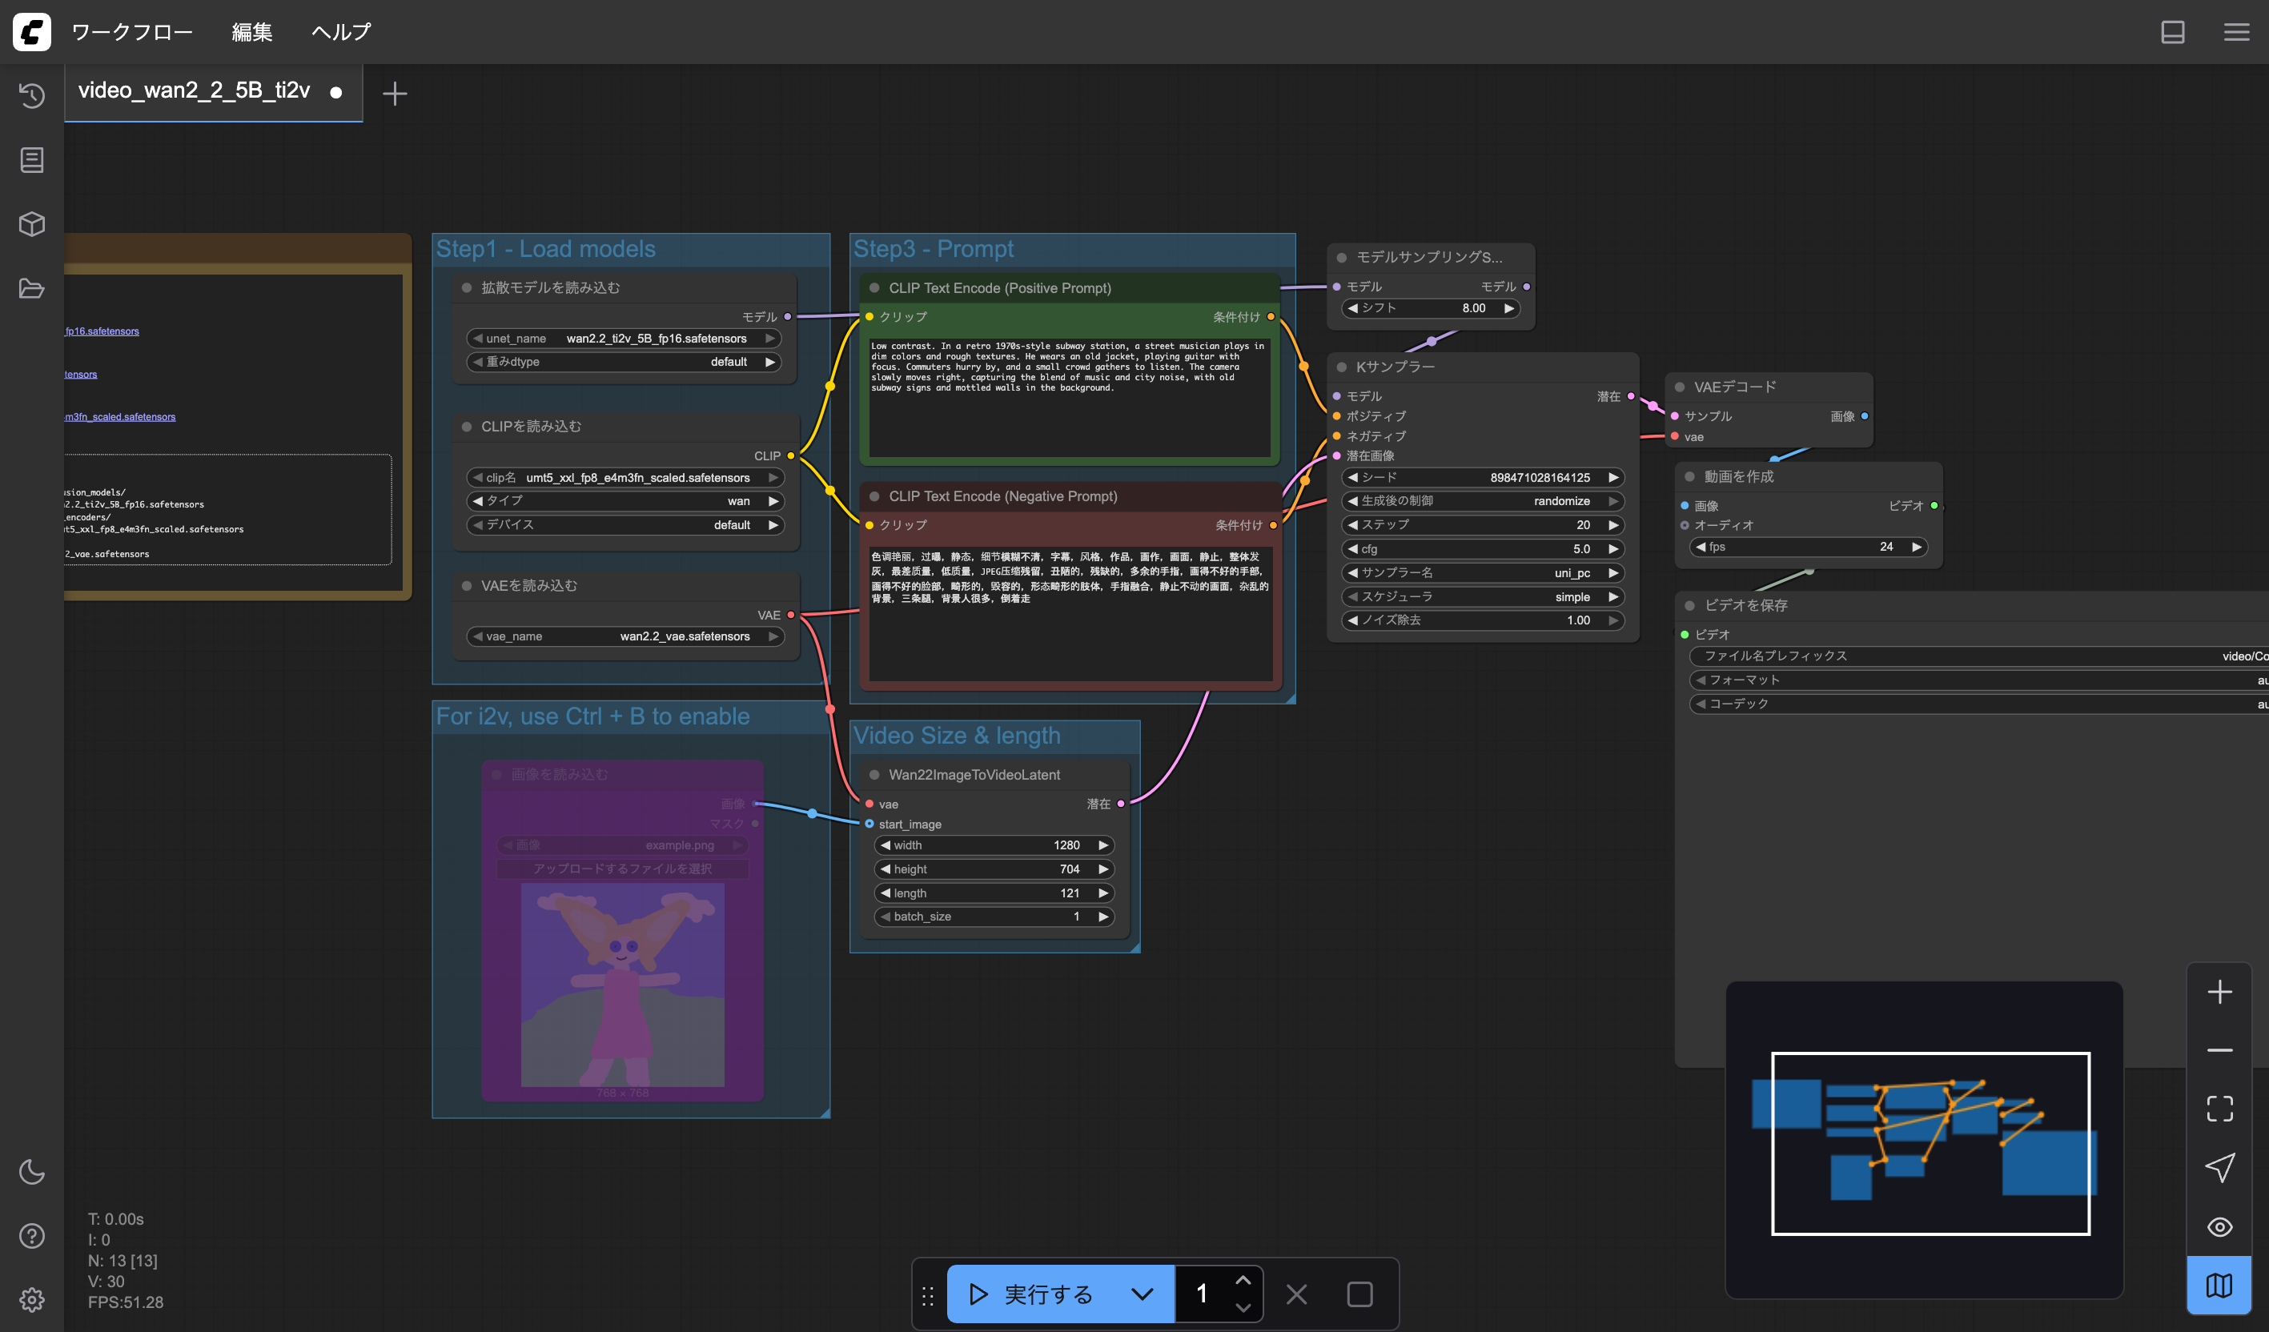Viewport: 2269px width, 1332px height.
Task: Toggle the bottom panel from the top-right icon
Action: [x=2174, y=32]
